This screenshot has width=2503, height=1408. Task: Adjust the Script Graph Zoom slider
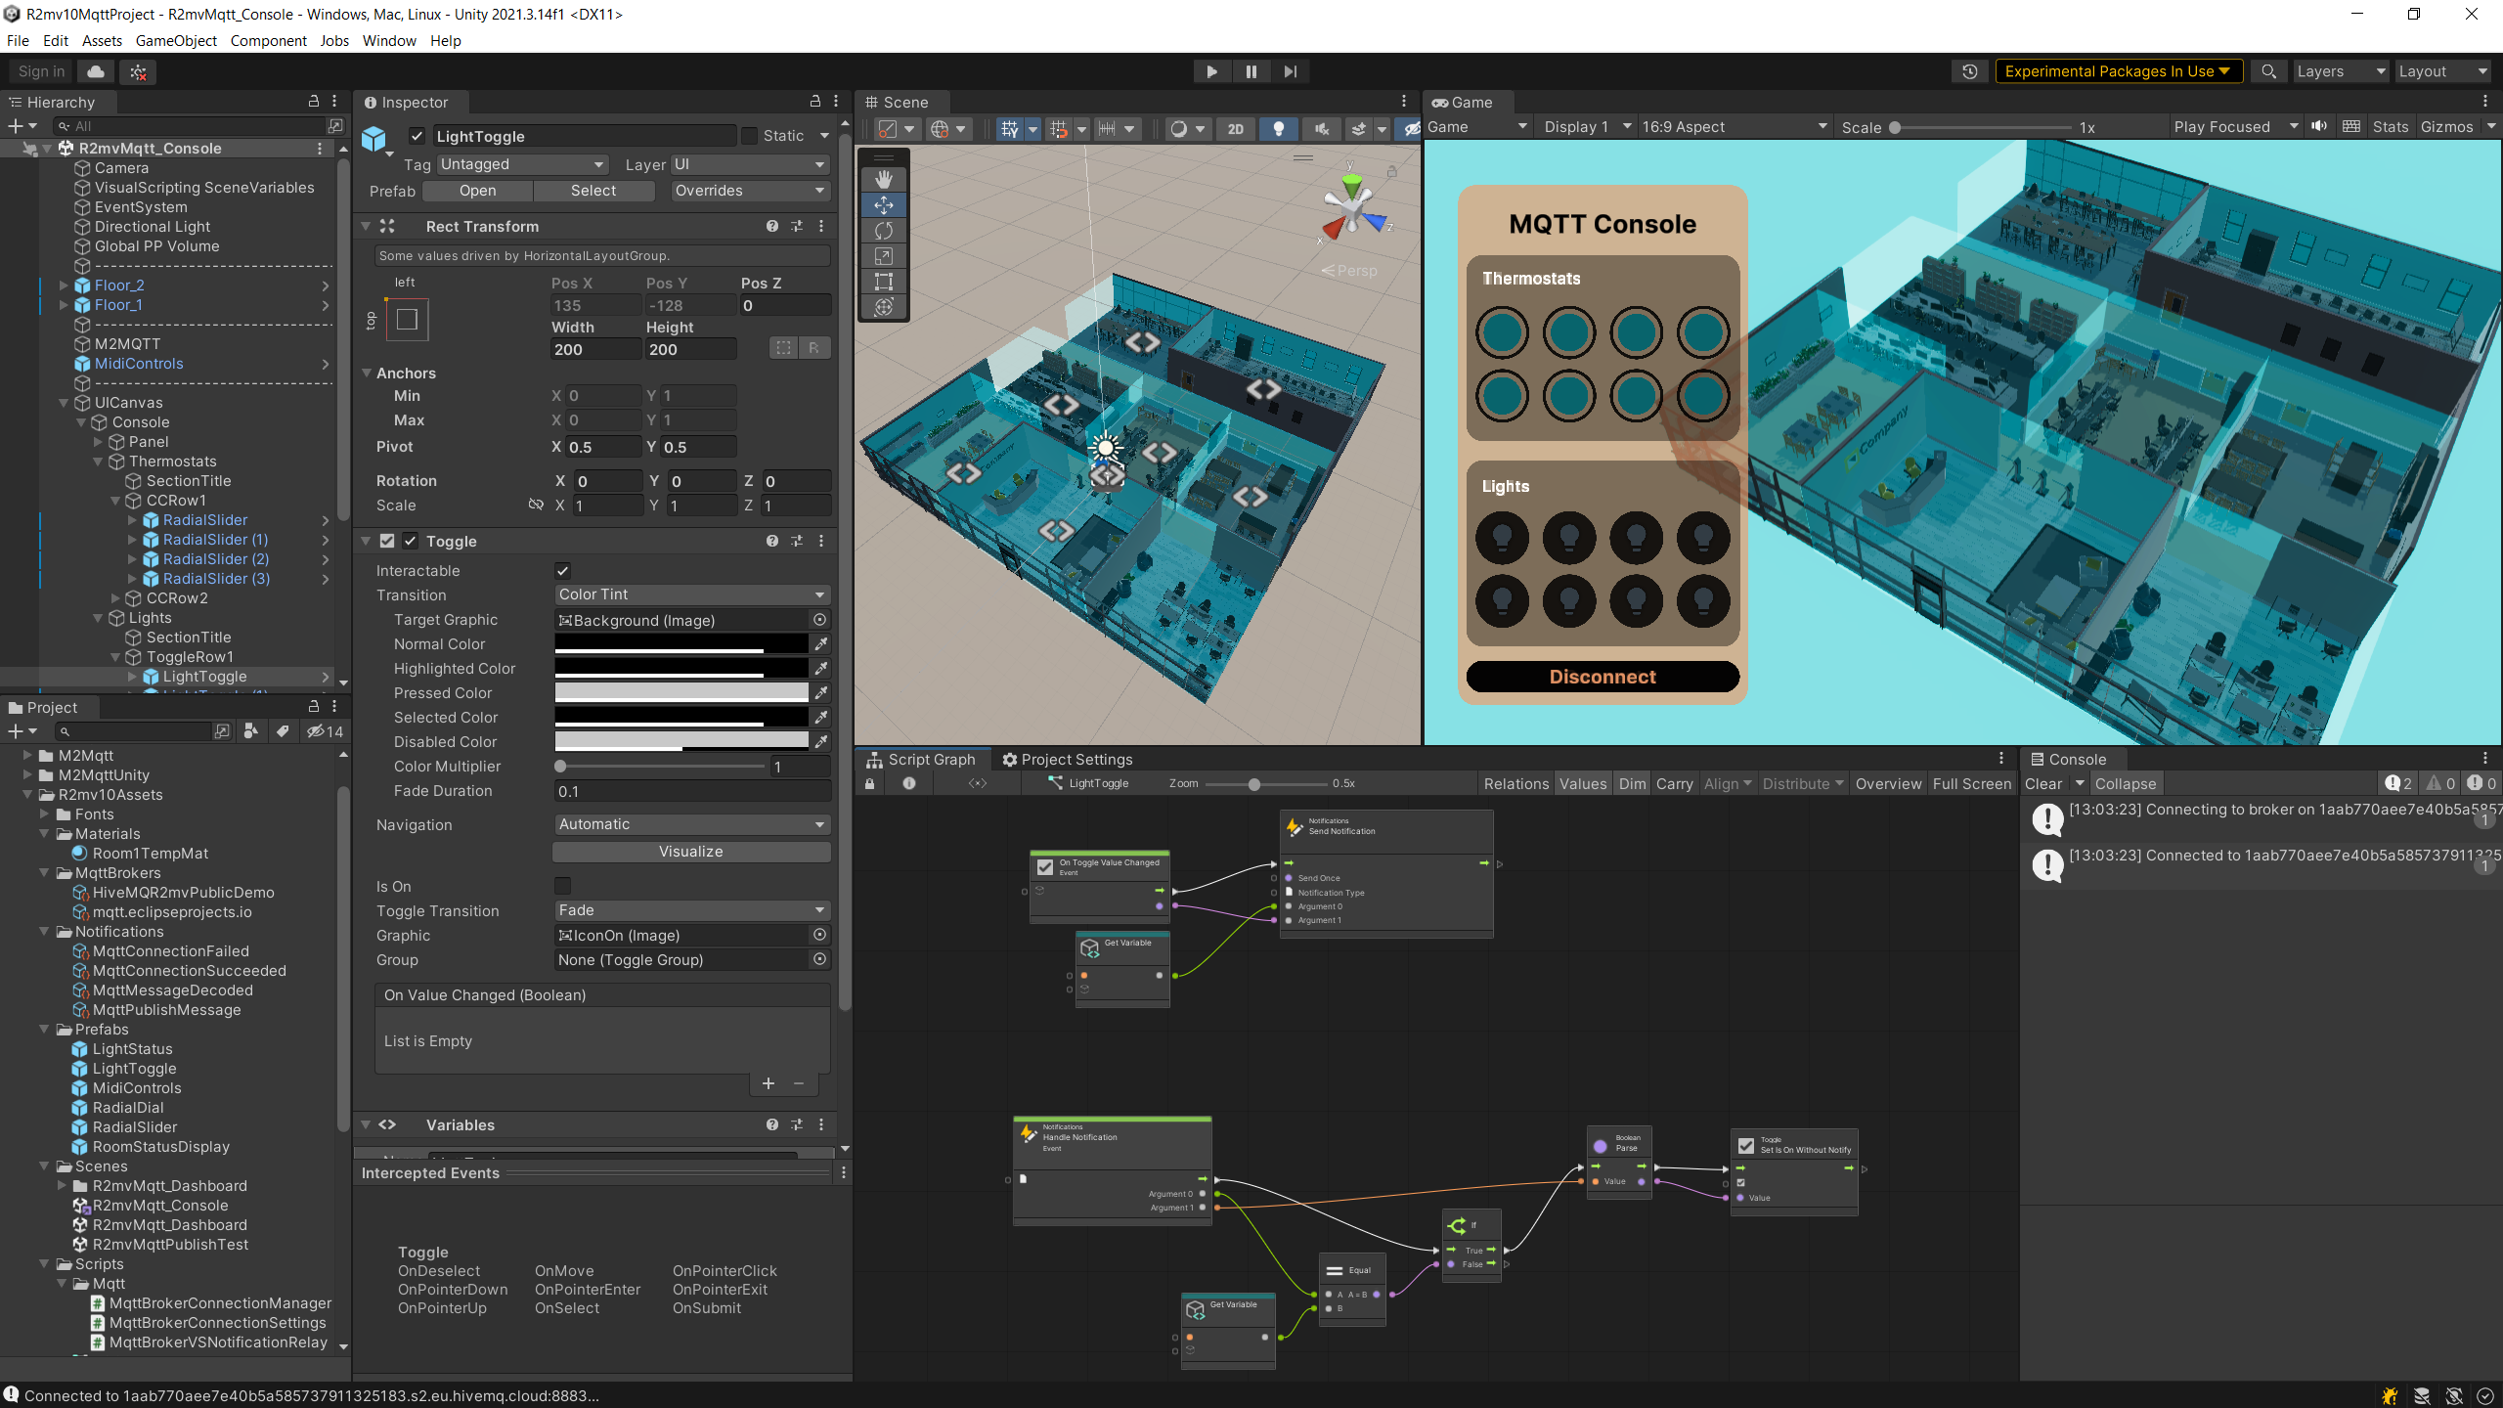pos(1266,784)
